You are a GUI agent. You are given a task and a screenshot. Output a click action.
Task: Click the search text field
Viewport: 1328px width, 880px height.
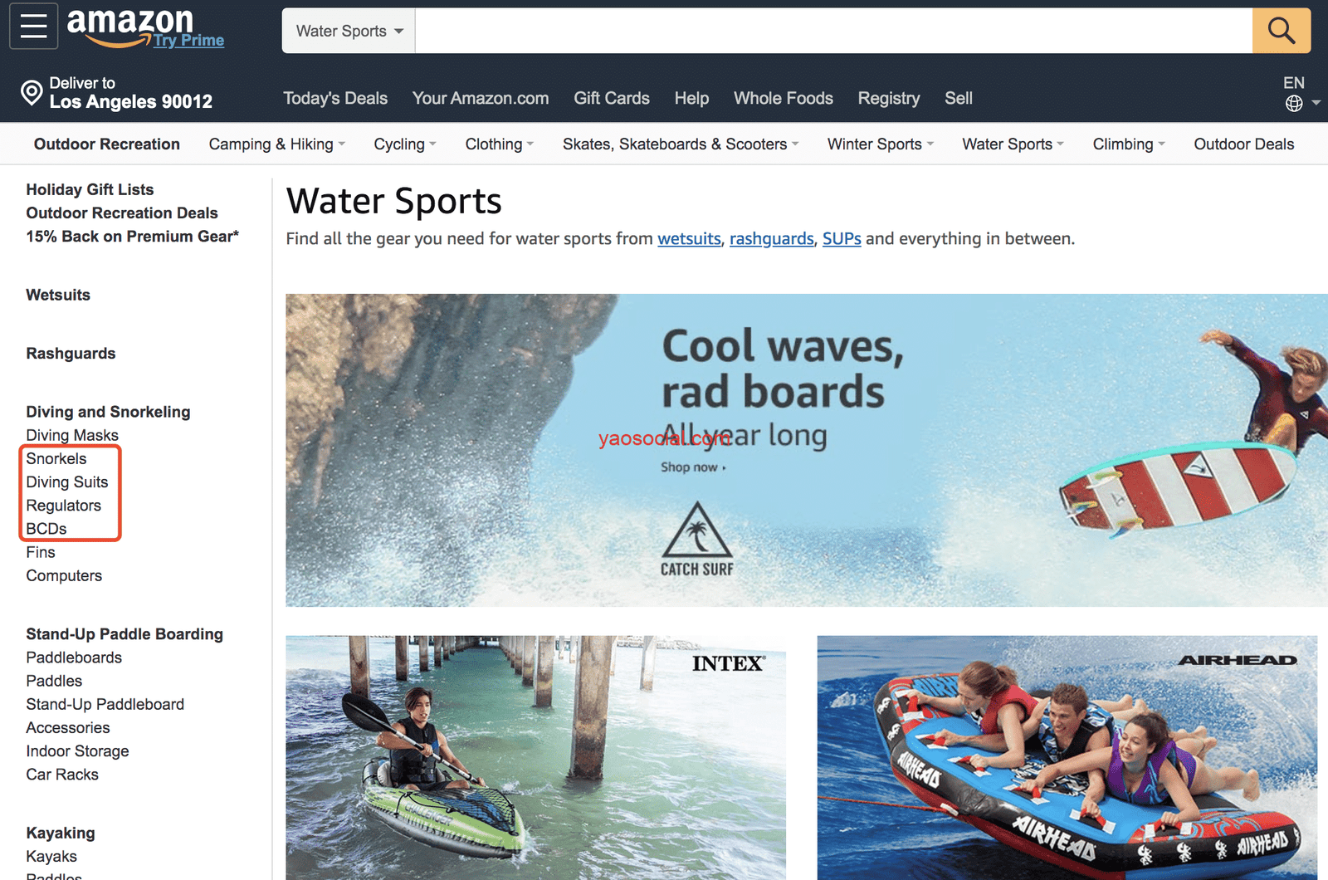[x=833, y=31]
